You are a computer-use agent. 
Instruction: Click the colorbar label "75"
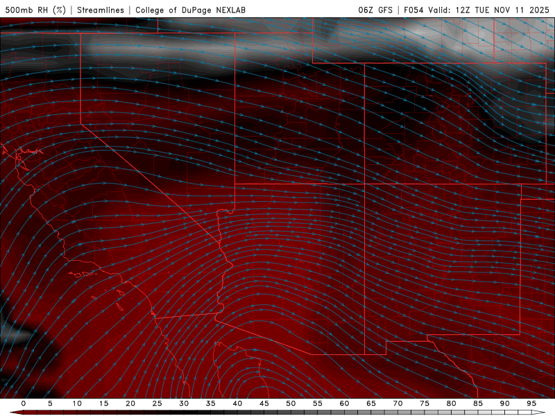coord(425,404)
